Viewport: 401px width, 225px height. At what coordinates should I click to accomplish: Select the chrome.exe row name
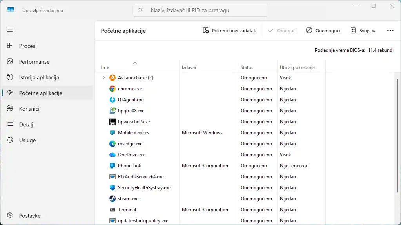tap(130, 89)
